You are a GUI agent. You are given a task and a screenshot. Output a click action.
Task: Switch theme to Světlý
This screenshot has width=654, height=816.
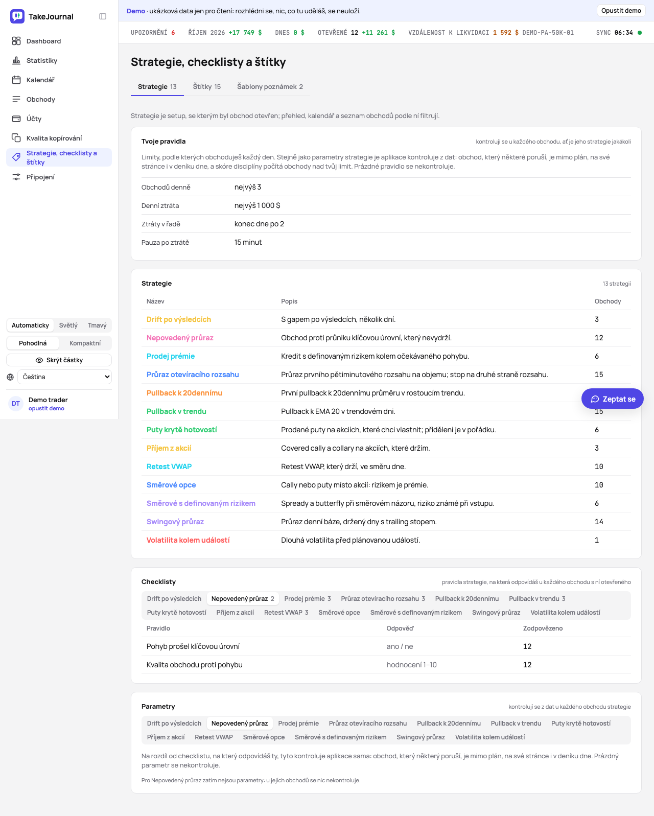tap(68, 325)
